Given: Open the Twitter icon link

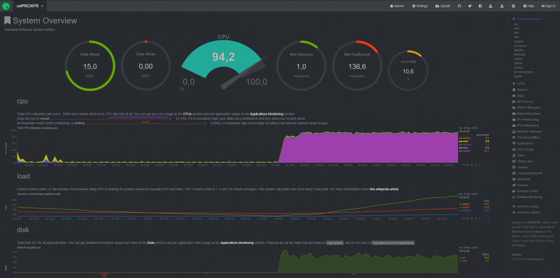Looking at the screenshot, I should click(x=470, y=6).
